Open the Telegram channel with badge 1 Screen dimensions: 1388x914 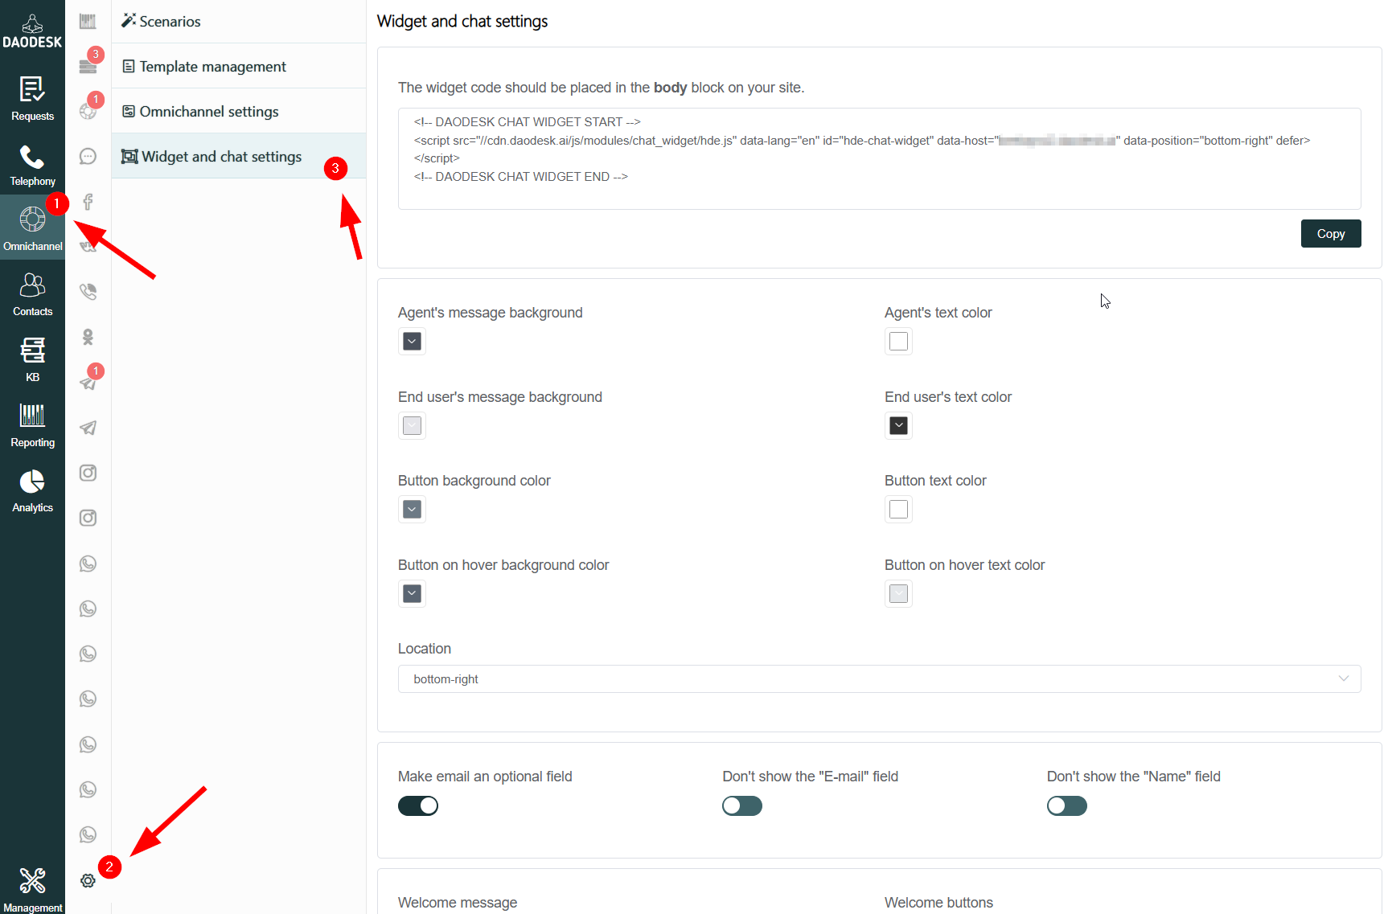88,382
